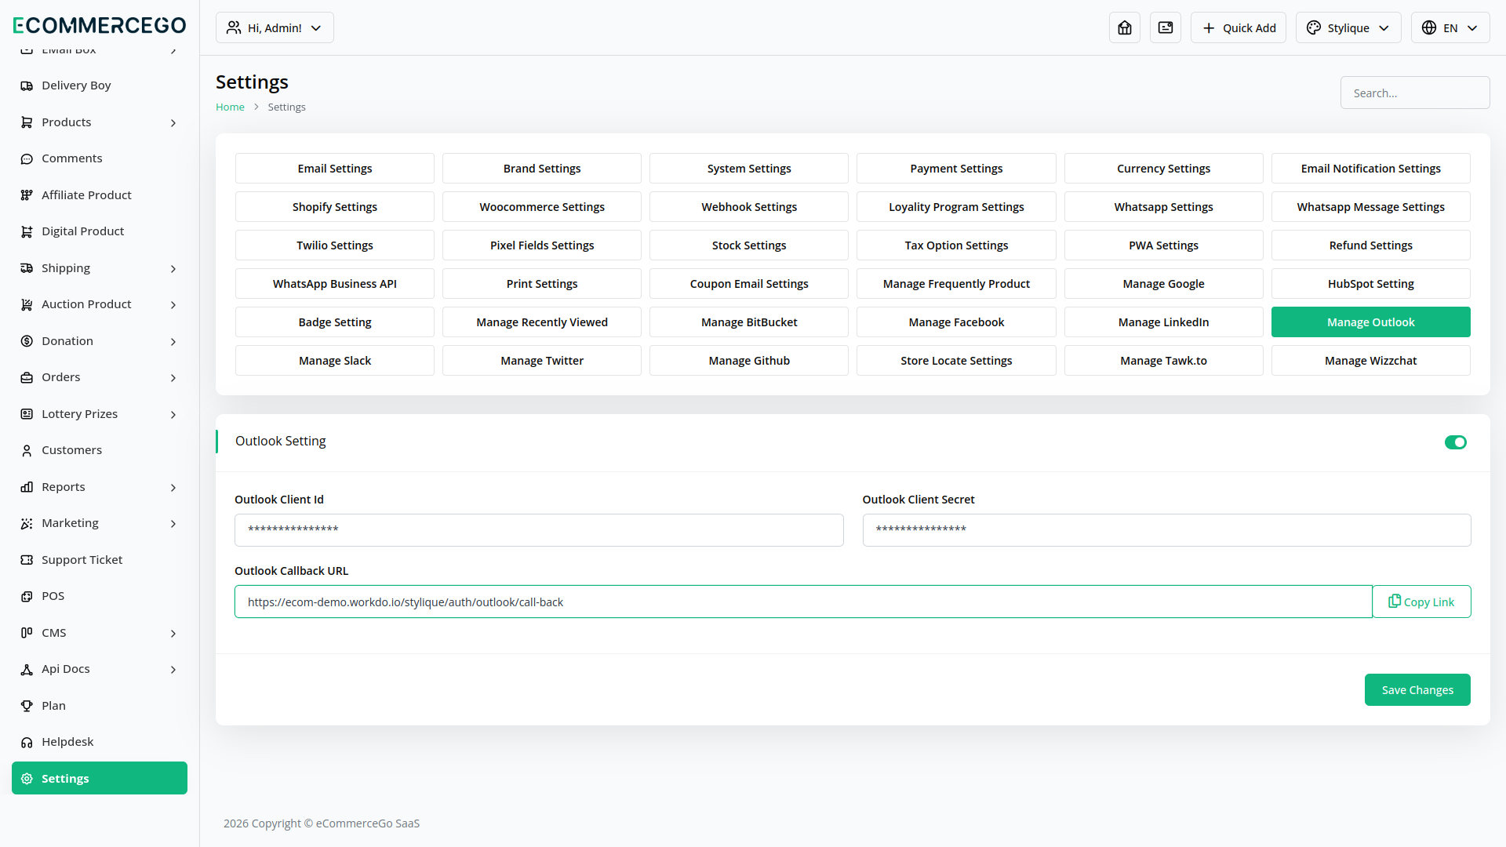Expand the CMS submenu chevron

(x=173, y=634)
